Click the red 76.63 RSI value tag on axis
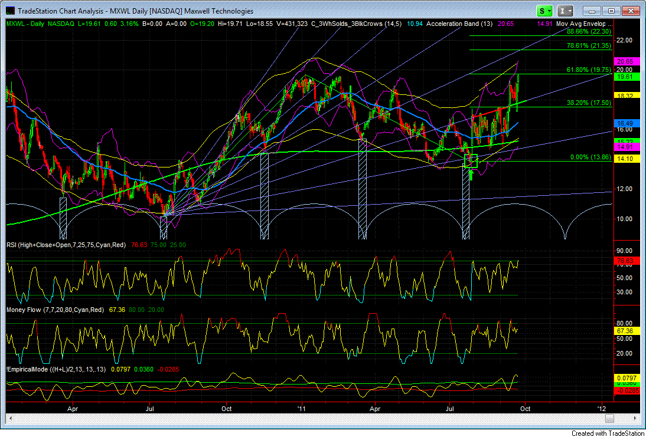 (x=627, y=261)
